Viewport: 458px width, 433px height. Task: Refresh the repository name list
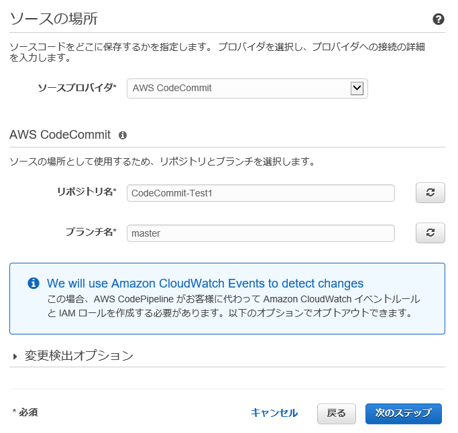[x=430, y=192]
